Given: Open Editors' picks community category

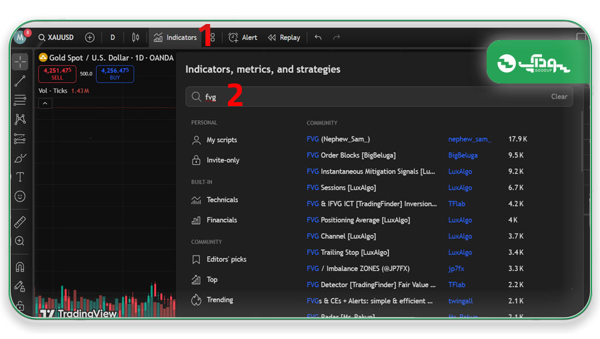Looking at the screenshot, I should tap(219, 260).
